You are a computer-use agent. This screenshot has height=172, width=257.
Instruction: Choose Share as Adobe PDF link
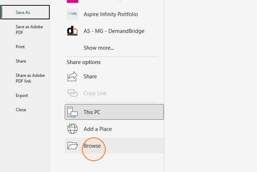pyautogui.click(x=30, y=78)
